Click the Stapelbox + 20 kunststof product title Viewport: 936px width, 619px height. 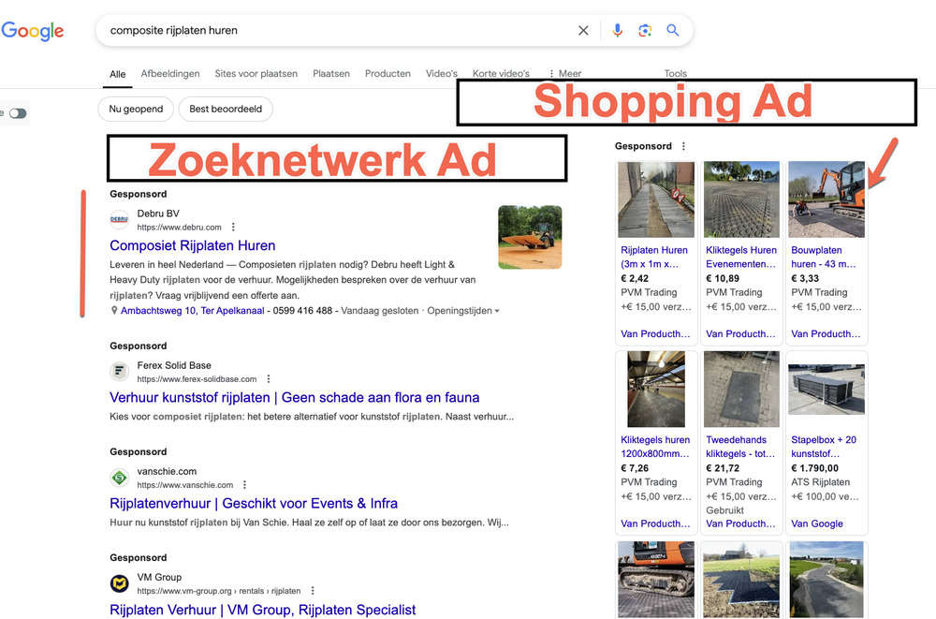click(824, 447)
